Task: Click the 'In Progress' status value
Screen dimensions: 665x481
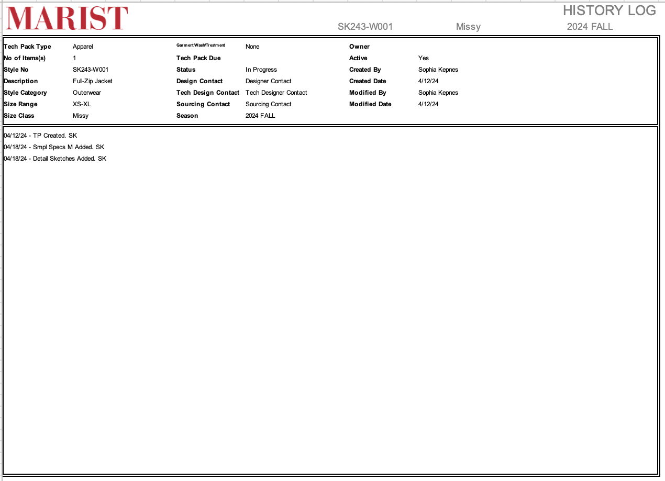Action: coord(261,70)
